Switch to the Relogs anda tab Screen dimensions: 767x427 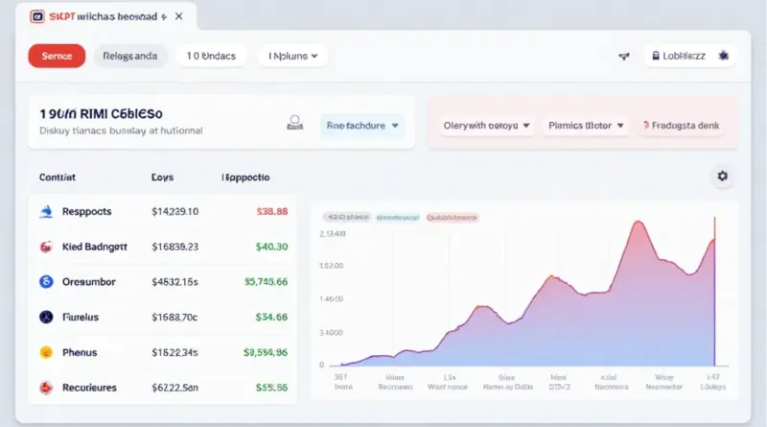pos(130,57)
